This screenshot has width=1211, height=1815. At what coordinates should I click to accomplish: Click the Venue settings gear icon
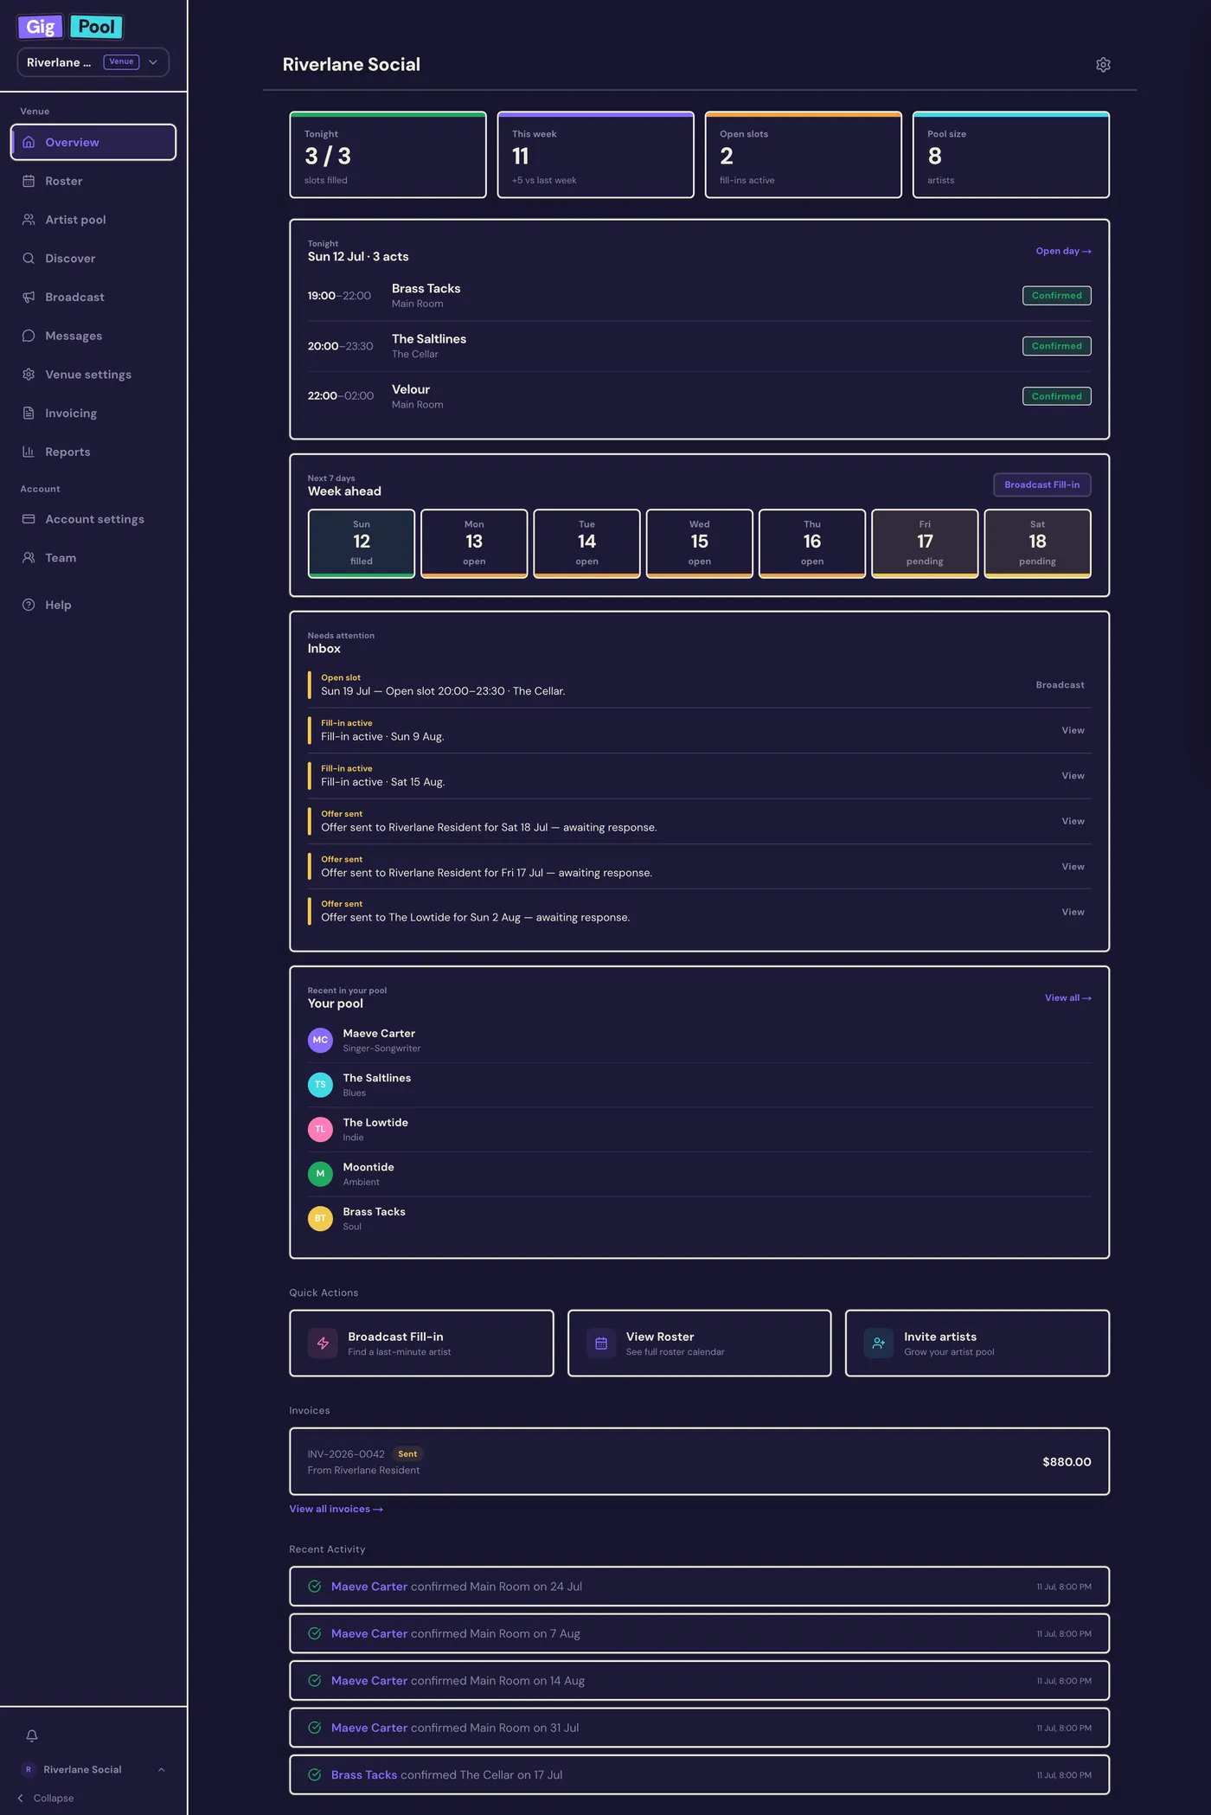[29, 375]
